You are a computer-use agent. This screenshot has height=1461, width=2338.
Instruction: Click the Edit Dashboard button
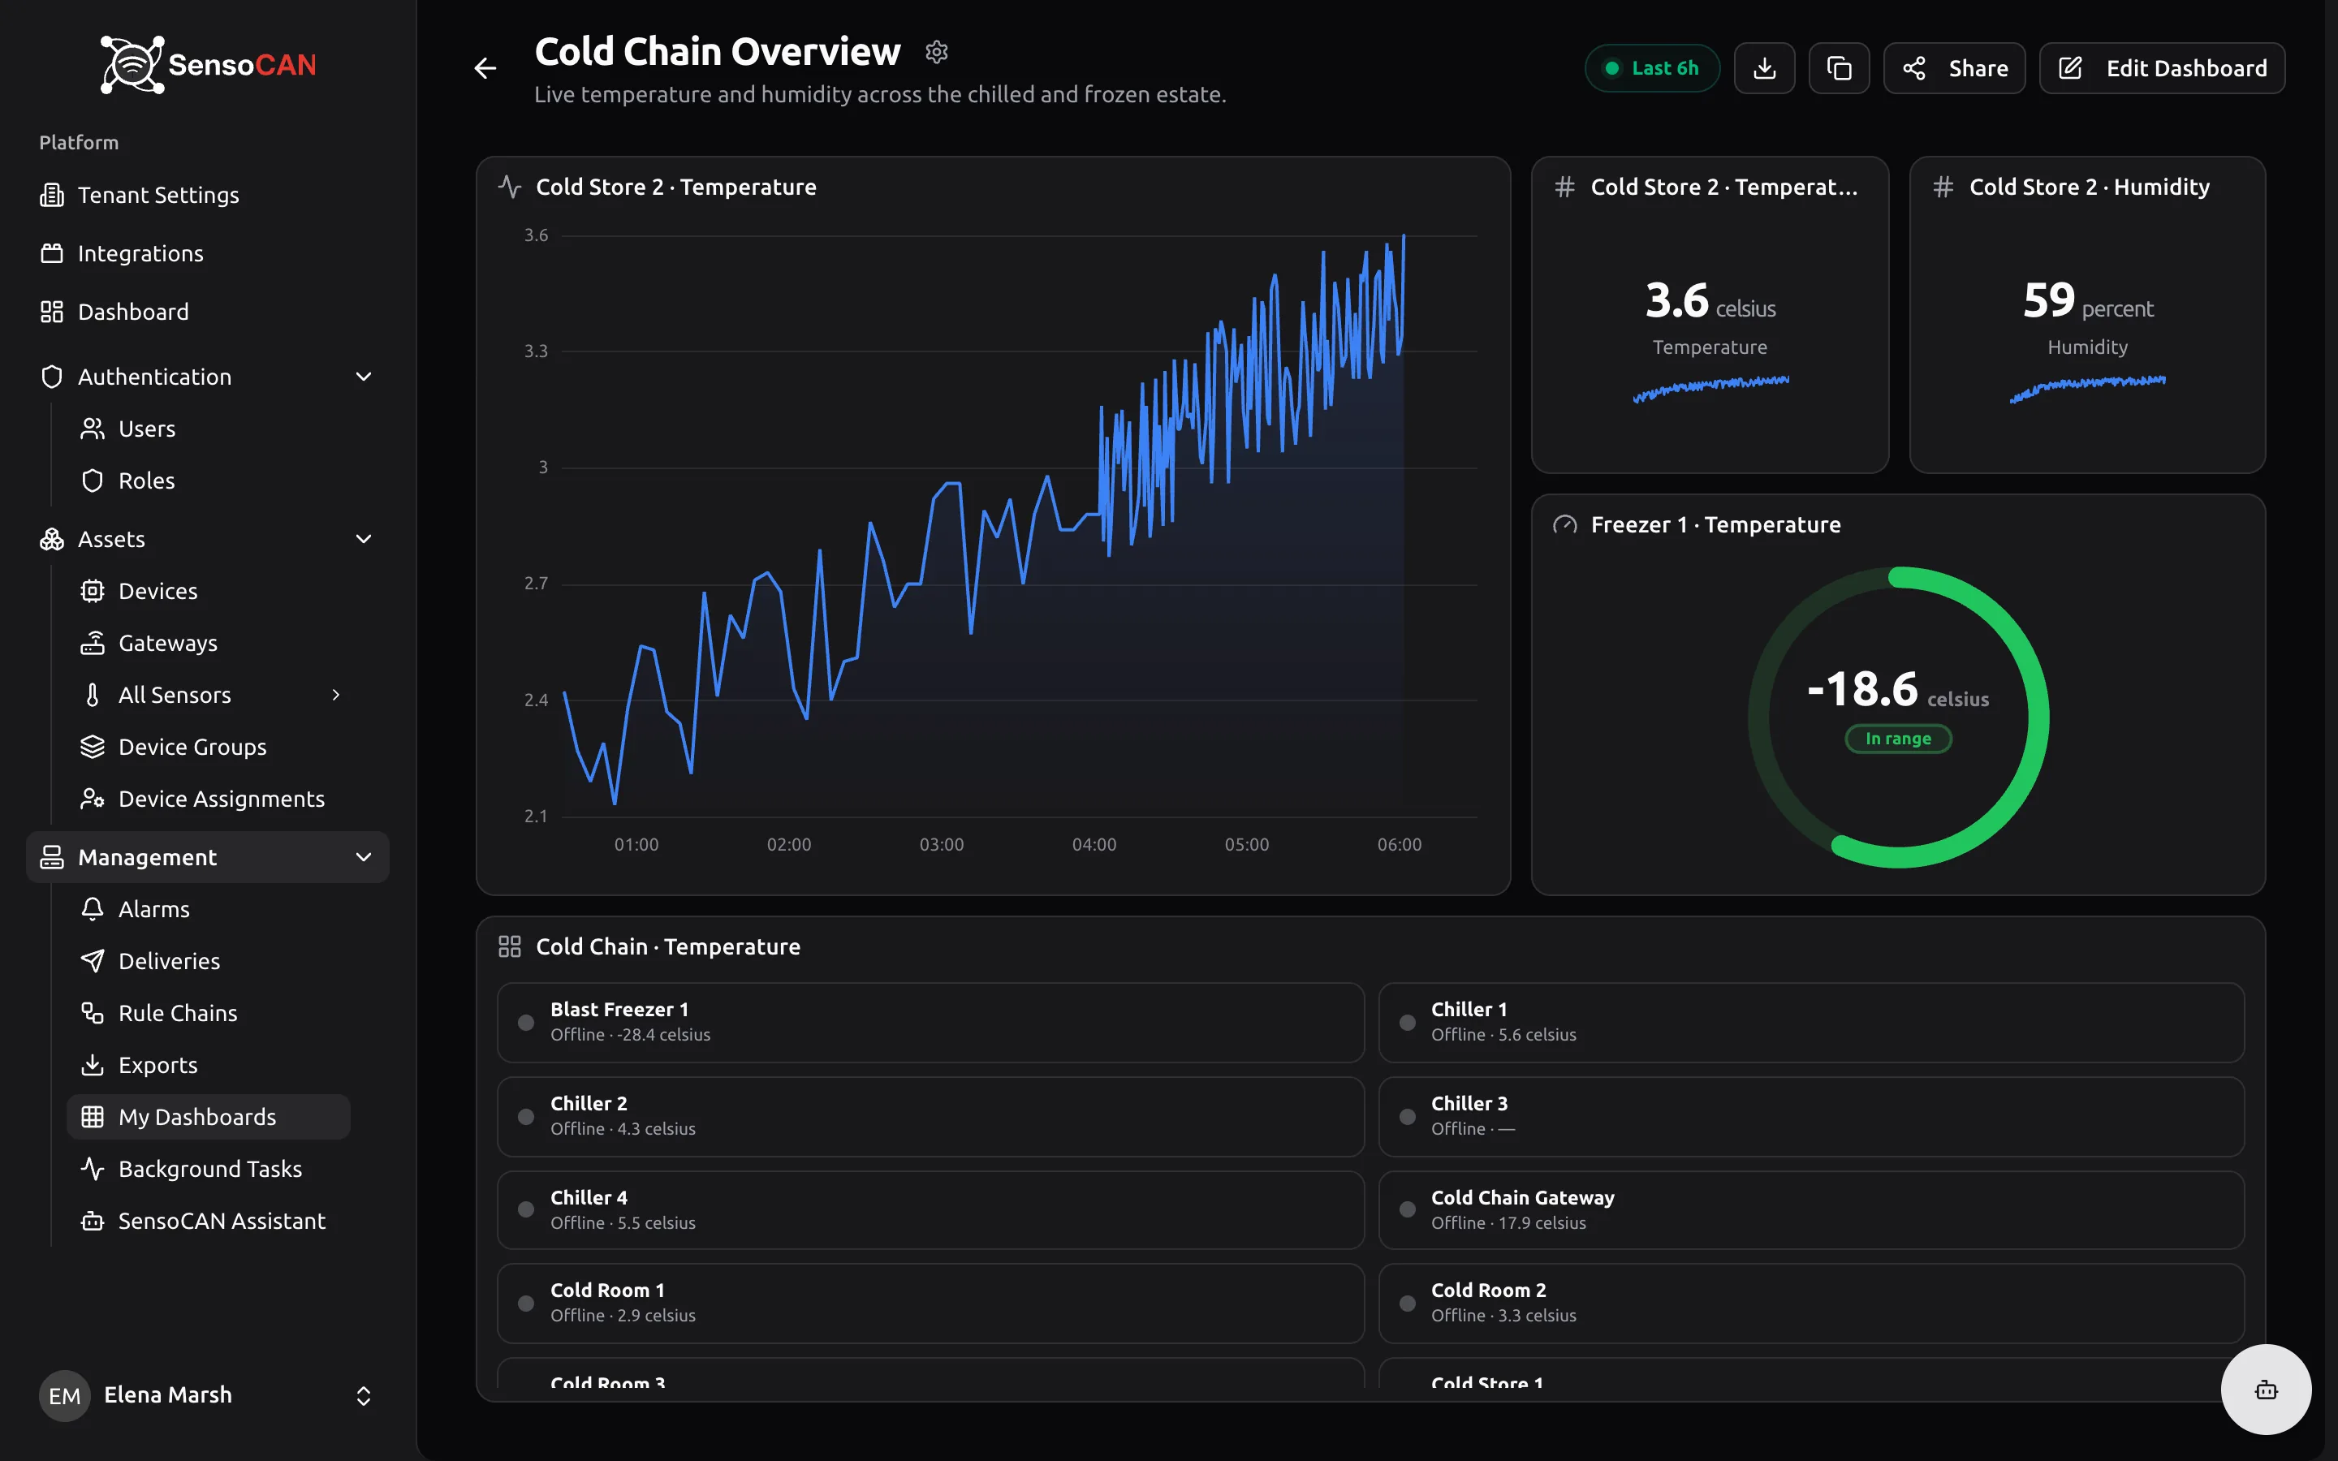pyautogui.click(x=2162, y=67)
